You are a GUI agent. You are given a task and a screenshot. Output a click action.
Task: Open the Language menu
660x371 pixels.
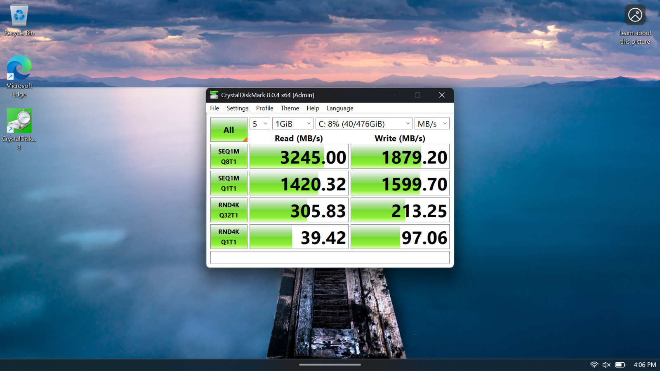[x=340, y=108]
